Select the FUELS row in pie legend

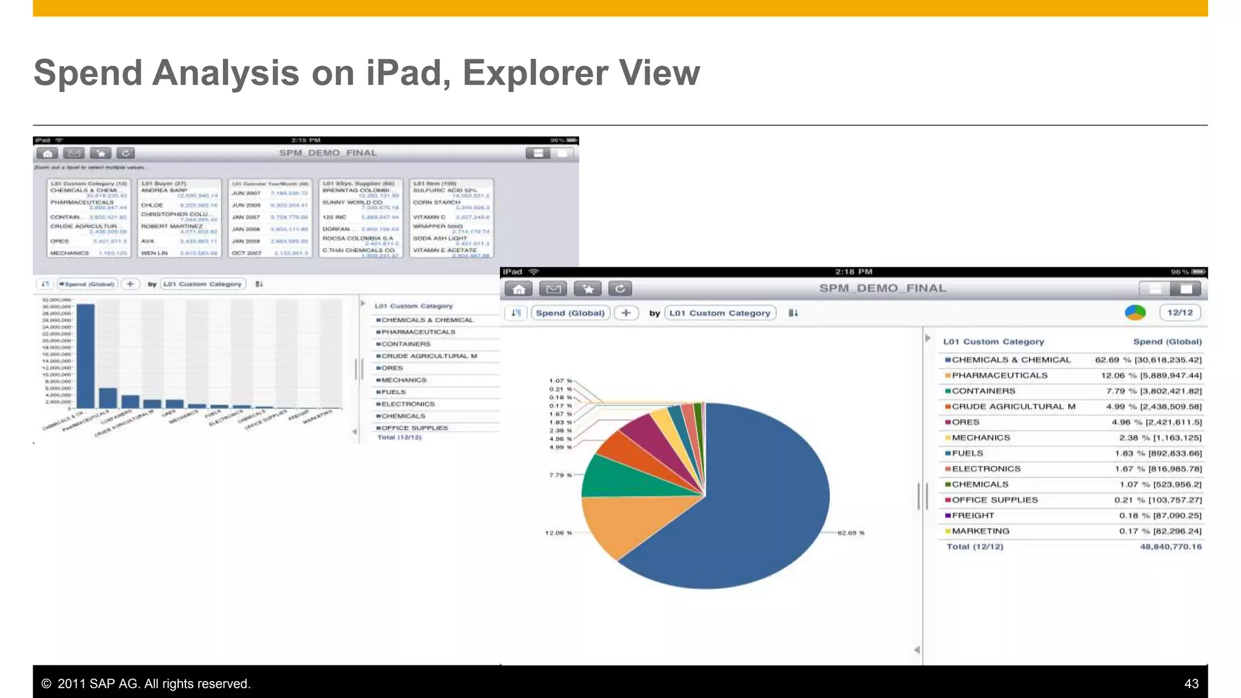tap(1073, 453)
